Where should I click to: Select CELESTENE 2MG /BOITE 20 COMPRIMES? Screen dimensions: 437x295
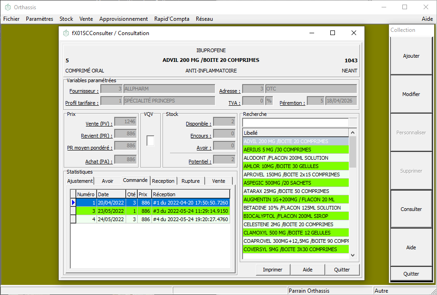(296, 224)
